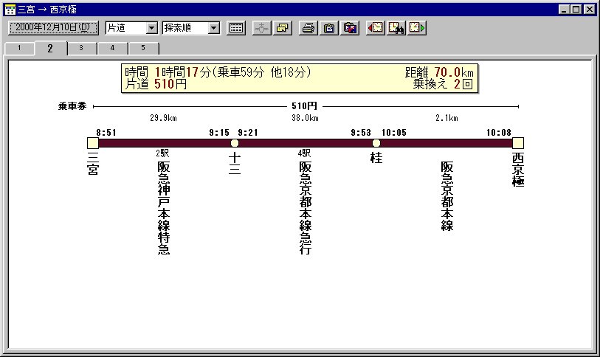Maximize the 三宮 → 西京極 window
The height and width of the screenshot is (357, 600).
[x=576, y=10]
